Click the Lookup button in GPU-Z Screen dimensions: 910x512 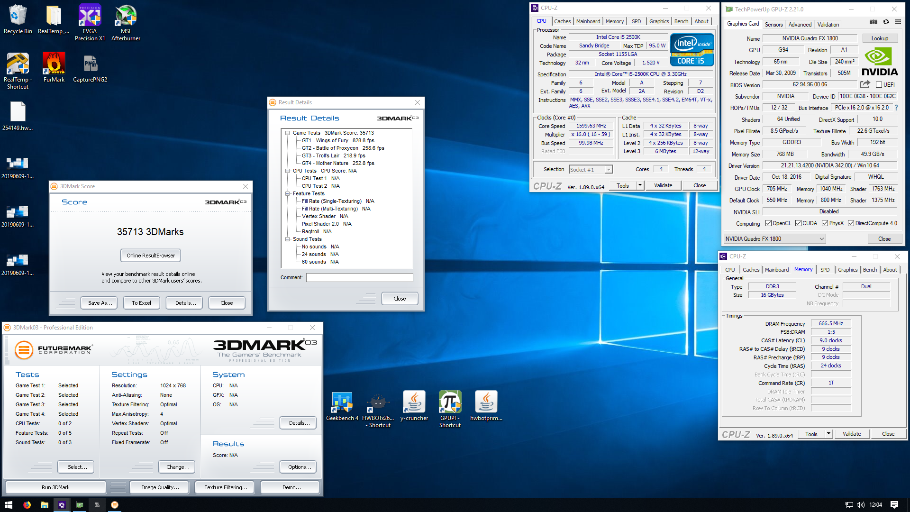coord(880,38)
